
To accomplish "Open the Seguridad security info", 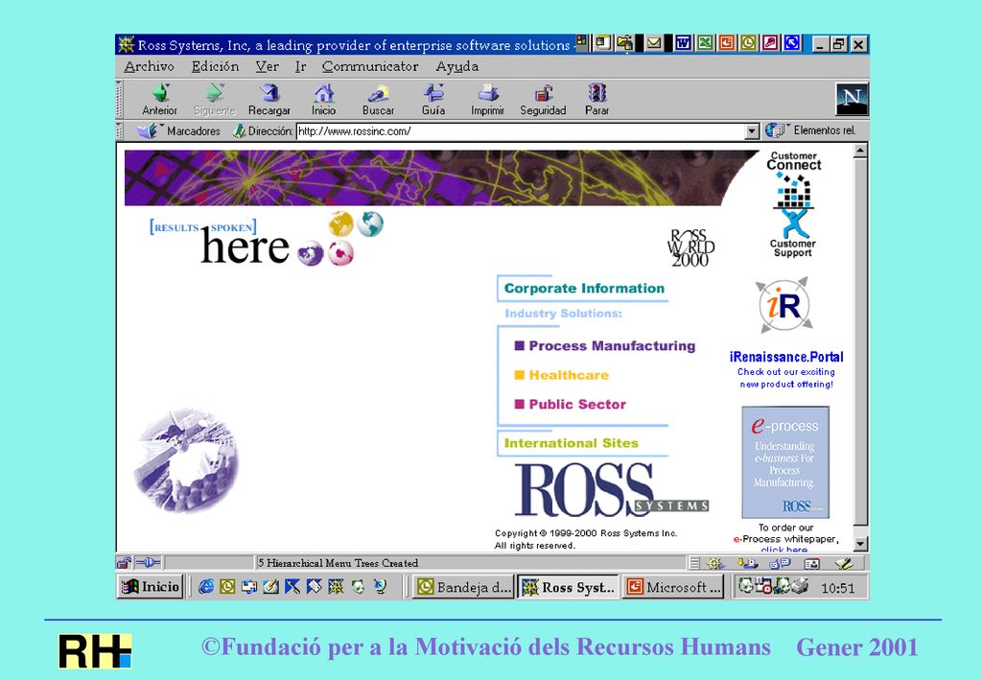I will pos(543,100).
